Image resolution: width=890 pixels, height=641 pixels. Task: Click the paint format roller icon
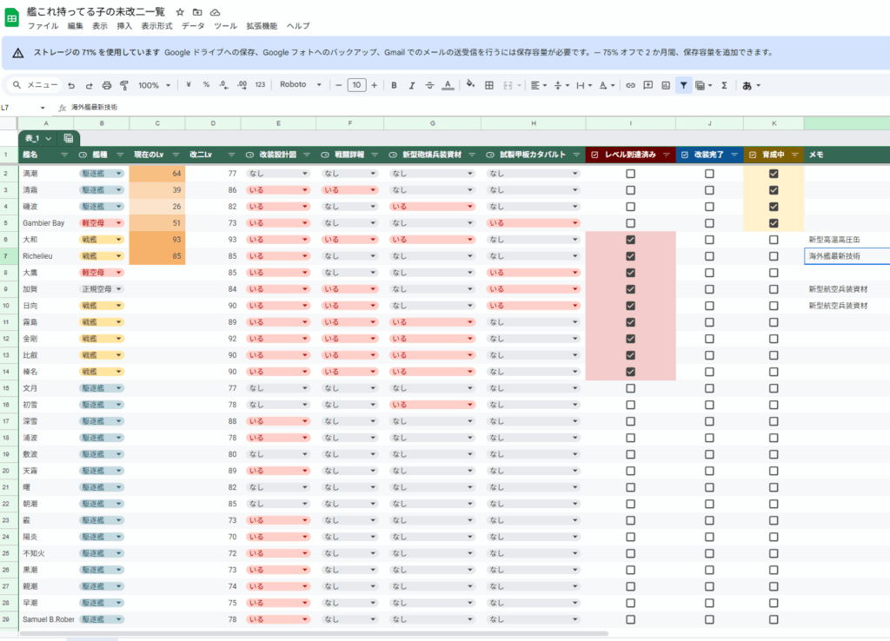(123, 85)
